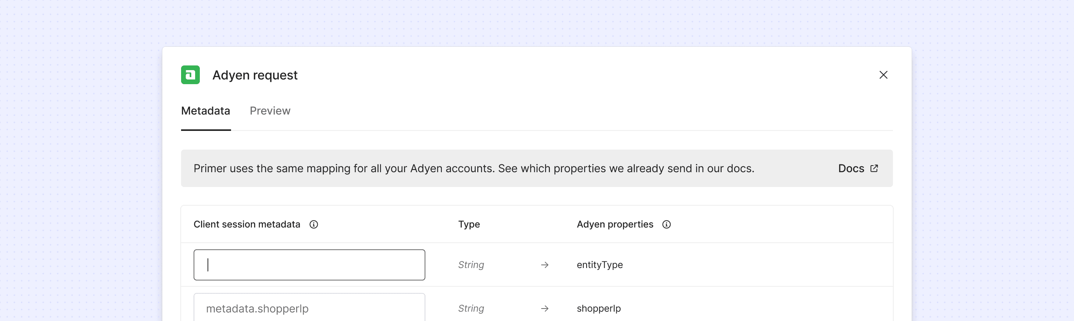Click the Primer mapping info banner text

tap(474, 168)
